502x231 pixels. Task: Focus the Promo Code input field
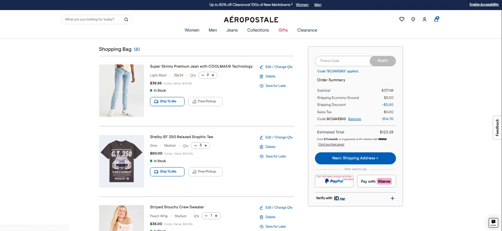pos(343,61)
